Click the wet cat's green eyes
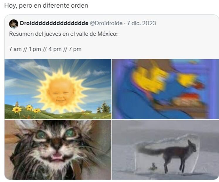Viewport: 219px width, 182px height. 56,134
